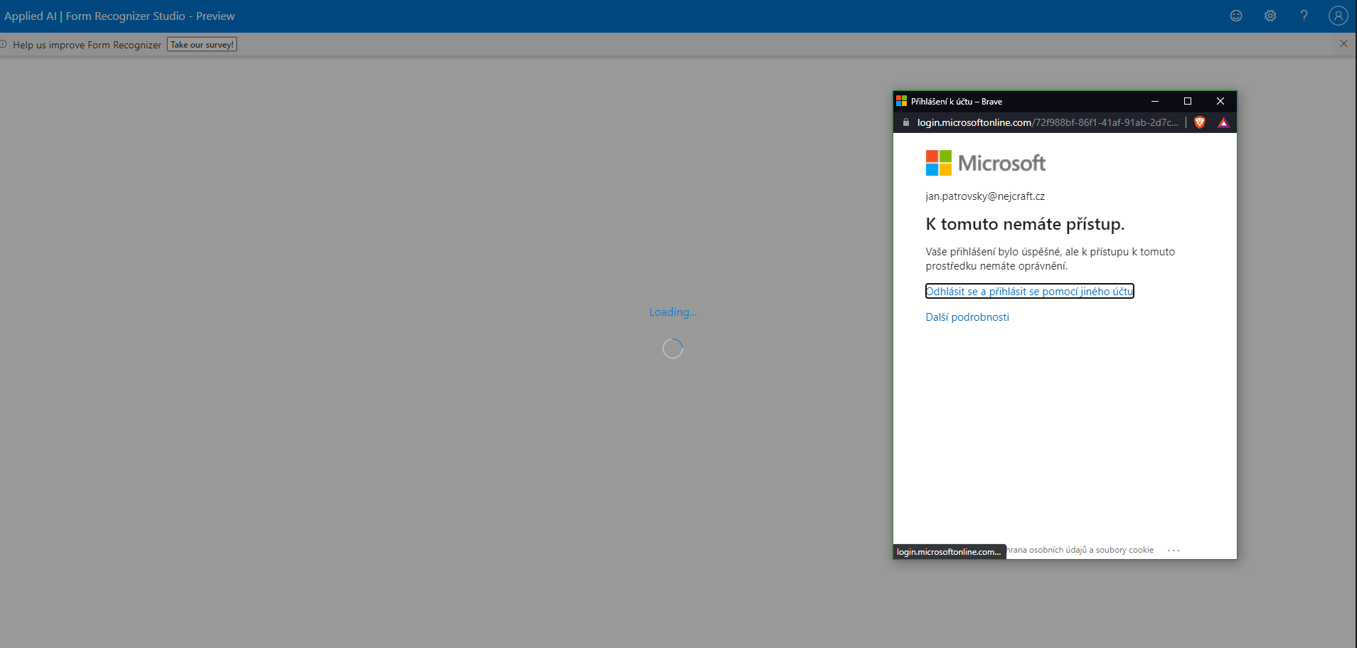Click the 'Loading...' text

point(673,312)
